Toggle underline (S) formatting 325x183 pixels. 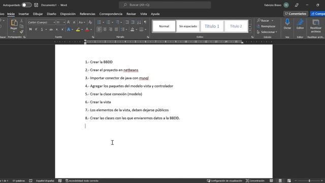pyautogui.click(x=42, y=29)
